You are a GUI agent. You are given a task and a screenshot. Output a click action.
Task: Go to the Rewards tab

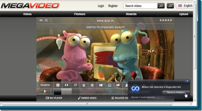(131, 14)
